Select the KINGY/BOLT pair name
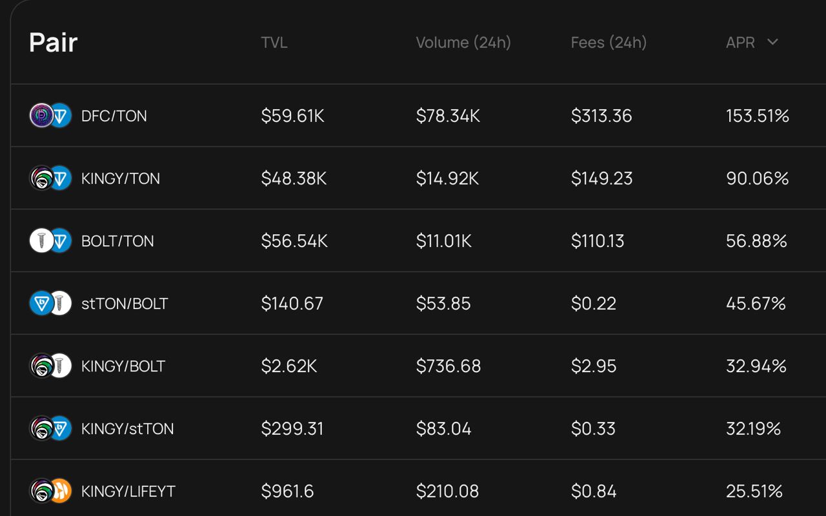 pos(123,366)
